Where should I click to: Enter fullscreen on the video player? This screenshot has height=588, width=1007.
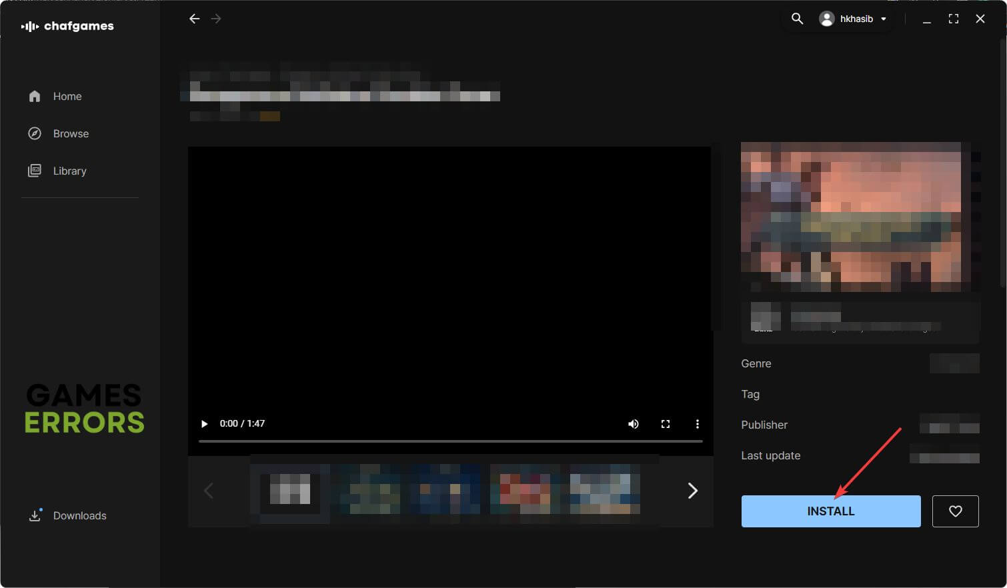click(665, 424)
